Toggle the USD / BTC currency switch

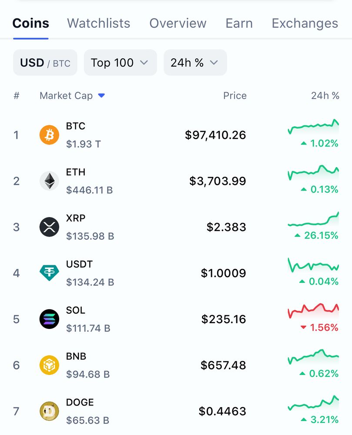[x=45, y=63]
